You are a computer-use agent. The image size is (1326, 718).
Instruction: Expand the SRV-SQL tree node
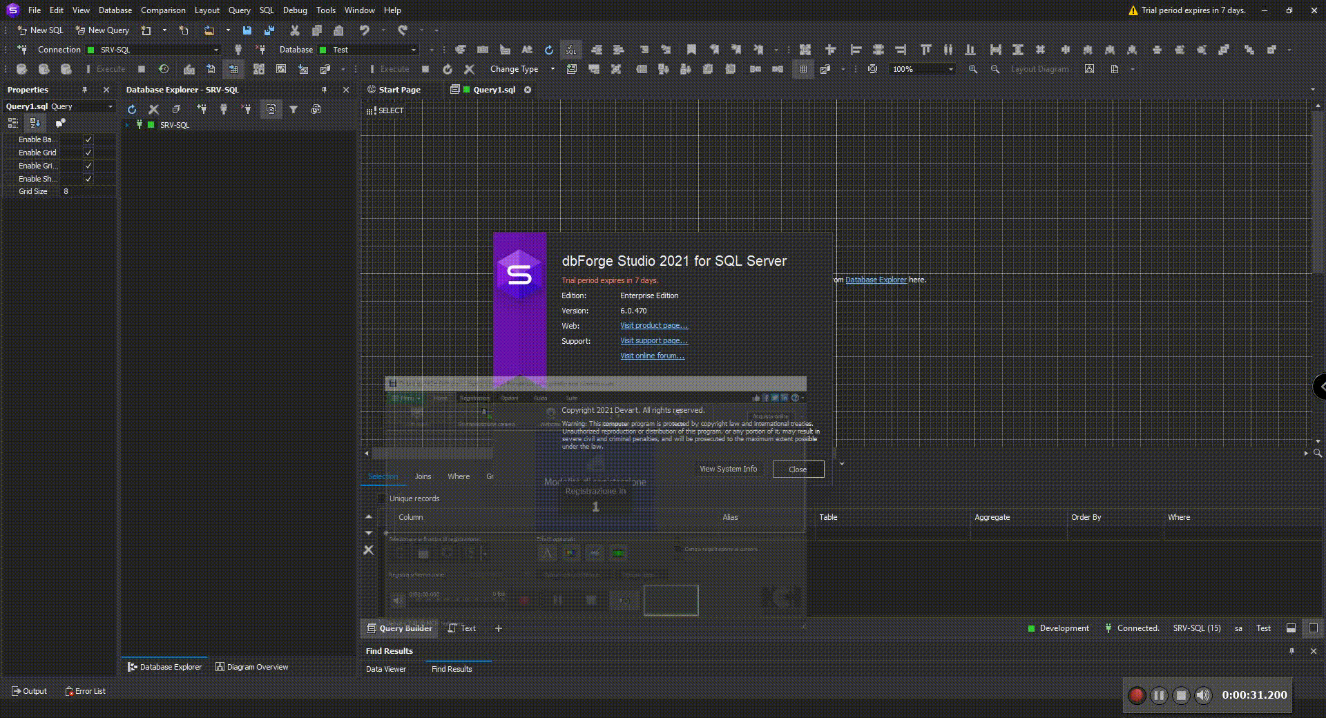127,125
